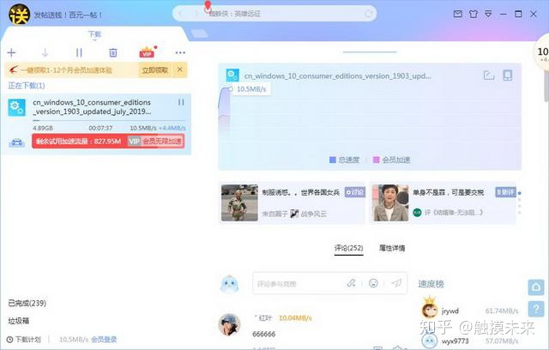Screen dimensions: 549x350
Task: Select the cn_windows_10_consumer_editions download item
Action: (x=97, y=124)
